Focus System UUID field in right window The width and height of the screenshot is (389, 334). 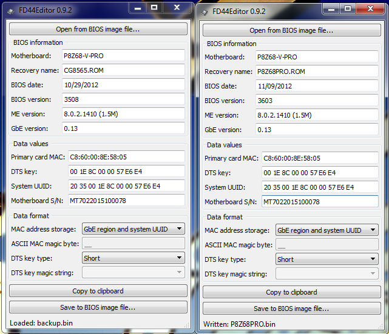[x=320, y=187]
